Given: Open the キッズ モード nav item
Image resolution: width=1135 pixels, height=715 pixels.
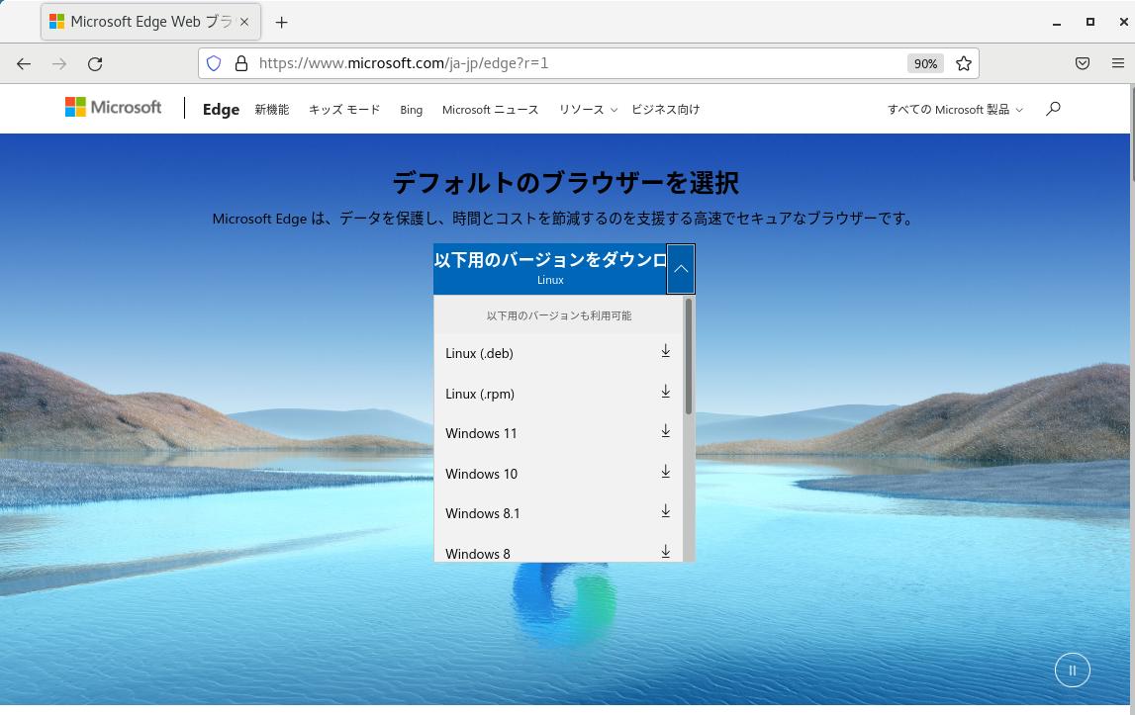Looking at the screenshot, I should click(344, 109).
